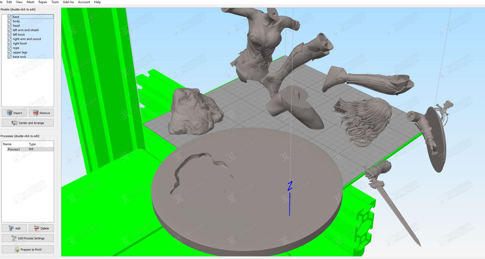The height and width of the screenshot is (259, 485).
Task: Disable the left boot model checkbox
Action: coord(10,34)
